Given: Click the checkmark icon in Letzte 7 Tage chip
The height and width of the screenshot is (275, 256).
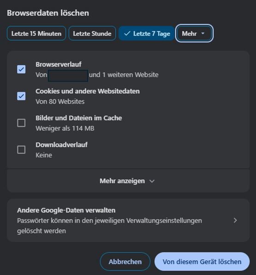Looking at the screenshot, I should [x=127, y=33].
